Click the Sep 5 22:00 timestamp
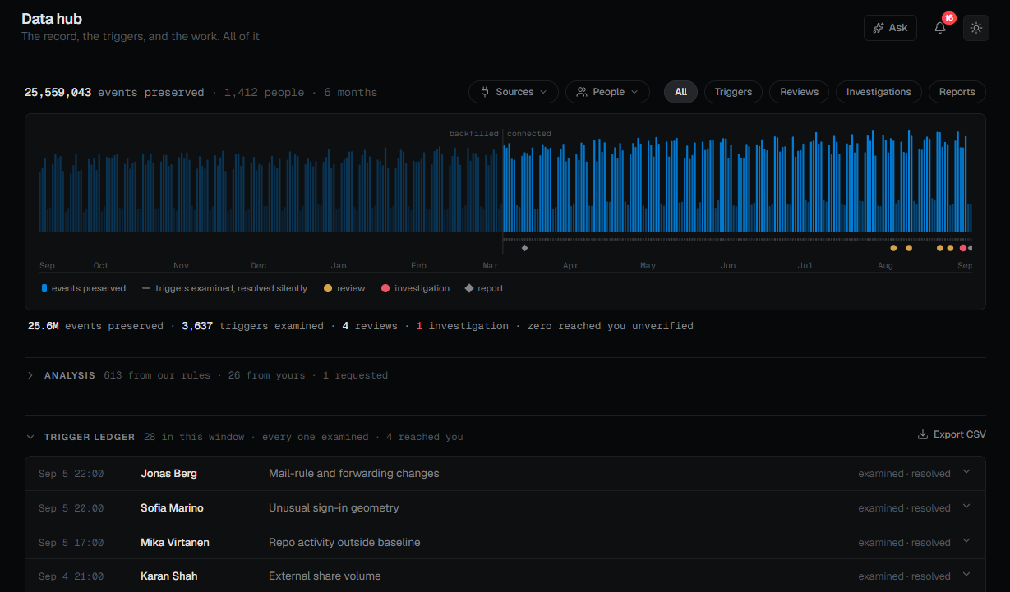 71,474
